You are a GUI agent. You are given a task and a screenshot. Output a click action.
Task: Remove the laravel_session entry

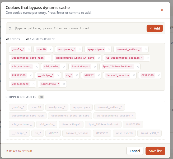coord(134,75)
